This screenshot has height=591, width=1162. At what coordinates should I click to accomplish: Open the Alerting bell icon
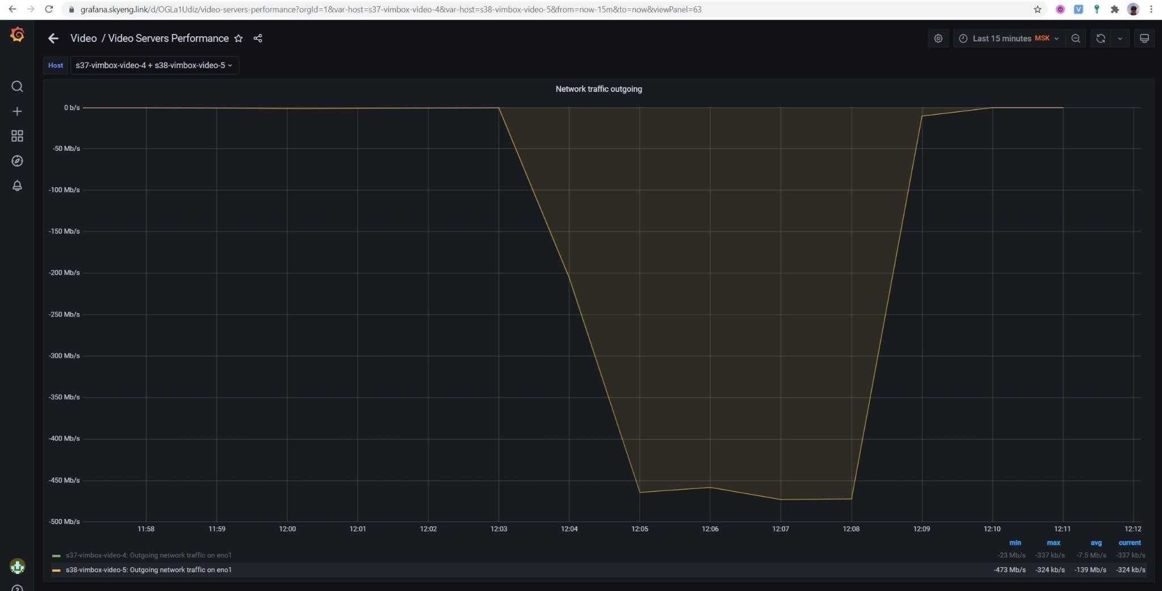click(17, 186)
